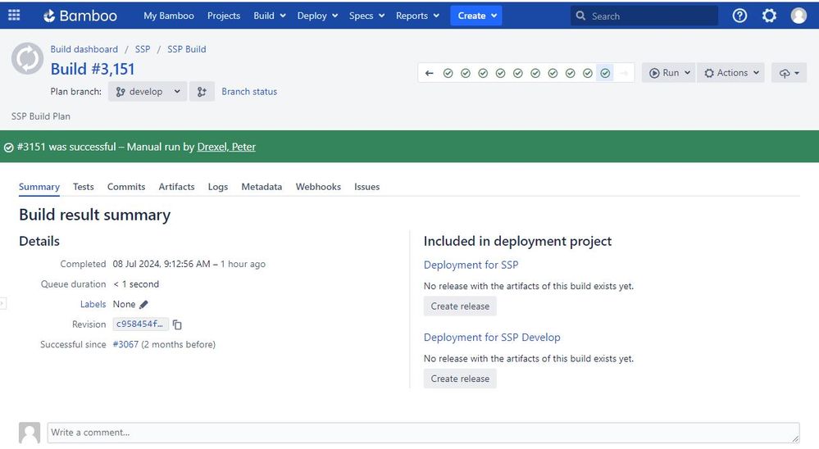Switch to the Webhooks tab
Image resolution: width=819 pixels, height=449 pixels.
(x=318, y=187)
